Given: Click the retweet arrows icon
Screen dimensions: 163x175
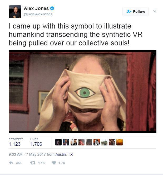Looking at the screenshot, I should point(33,163).
